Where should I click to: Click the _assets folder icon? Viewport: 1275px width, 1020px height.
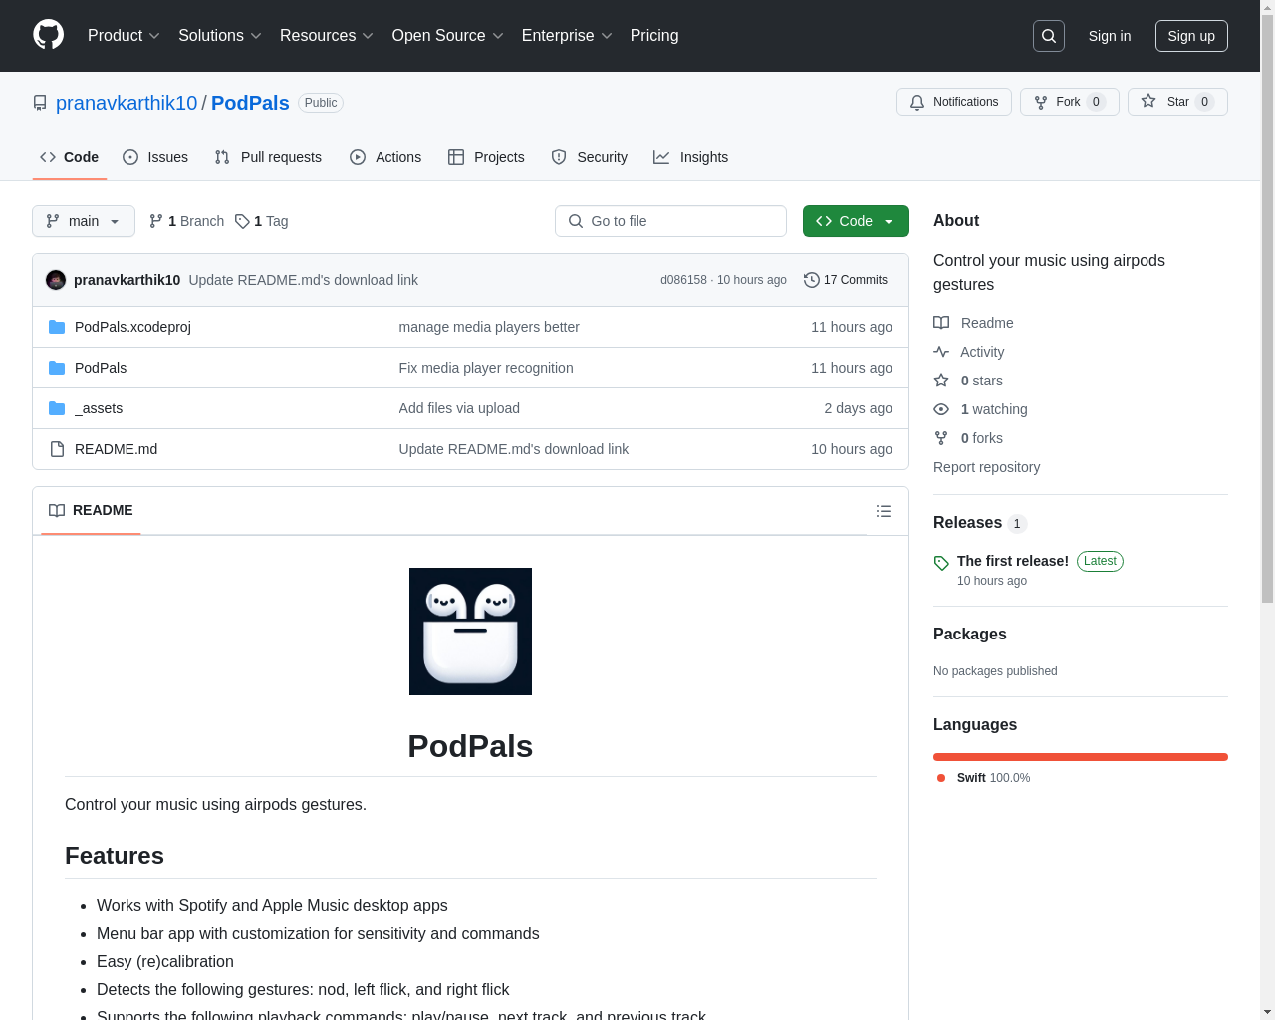pyautogui.click(x=57, y=408)
